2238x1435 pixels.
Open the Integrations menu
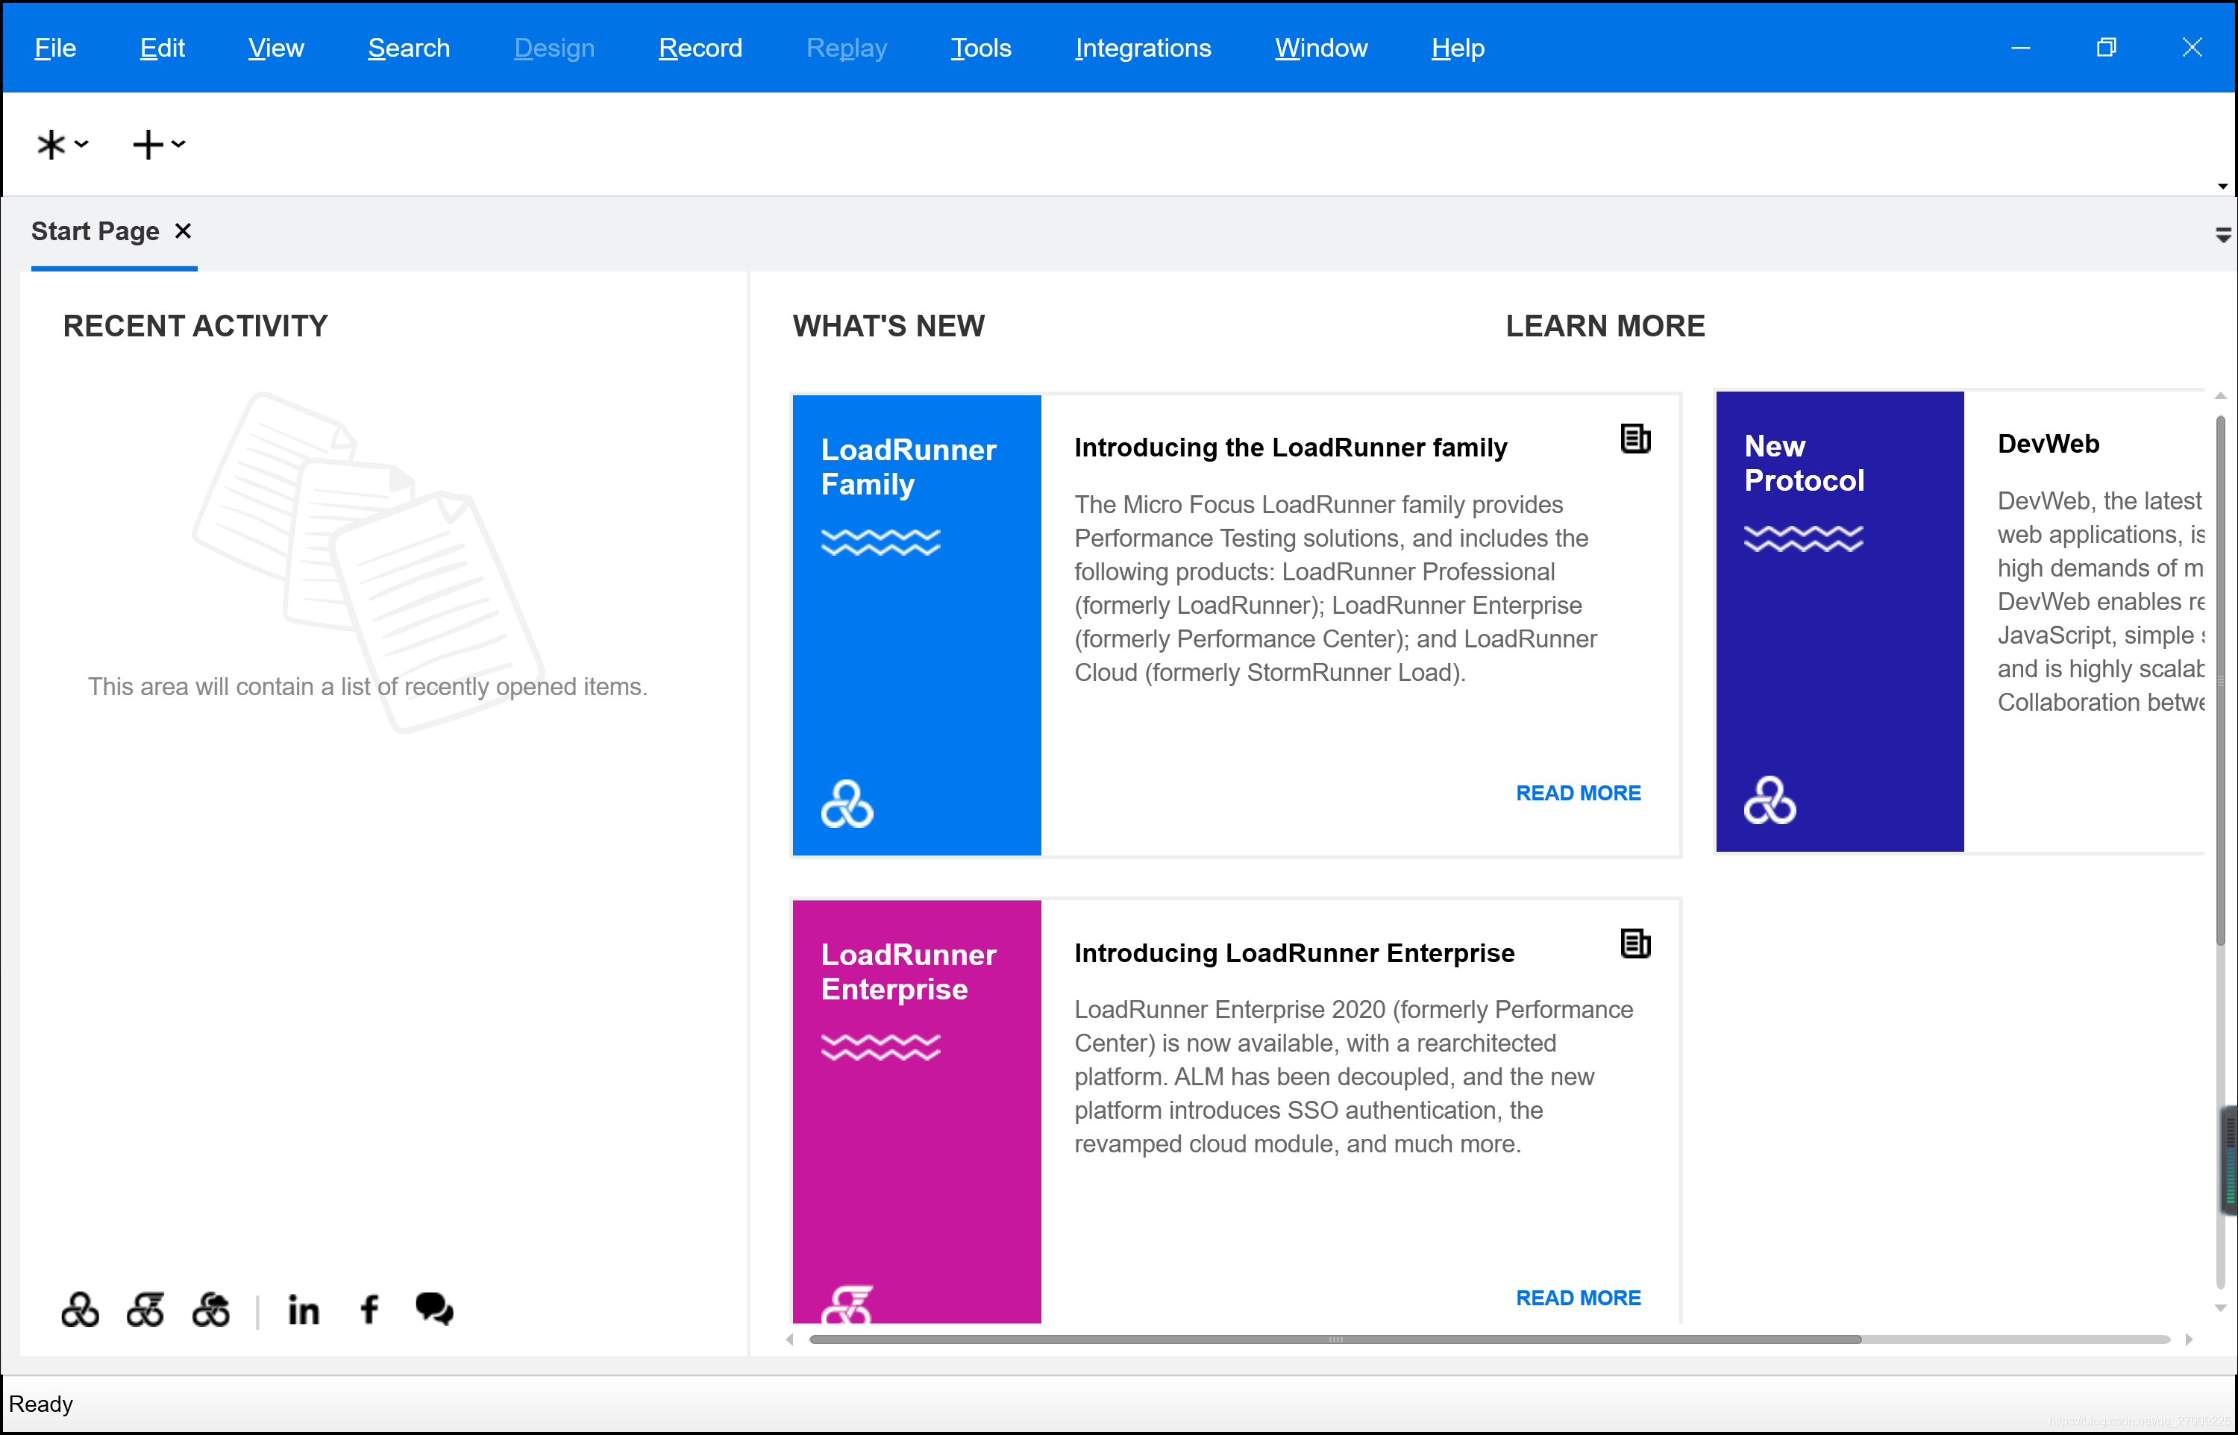pyautogui.click(x=1143, y=48)
